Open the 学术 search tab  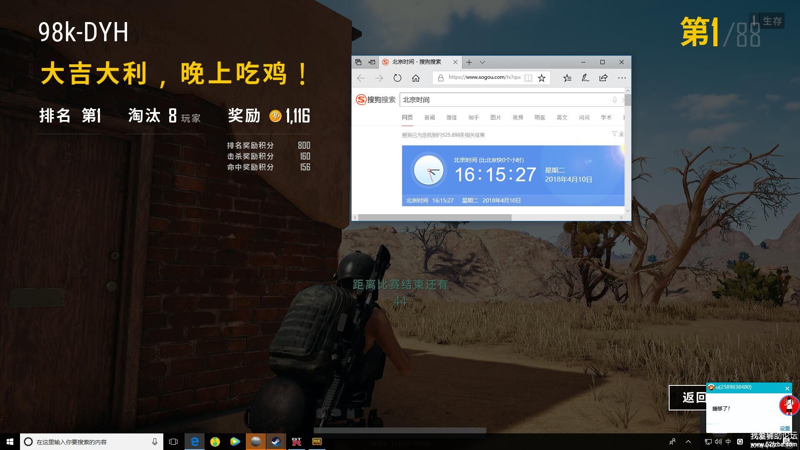[606, 117]
